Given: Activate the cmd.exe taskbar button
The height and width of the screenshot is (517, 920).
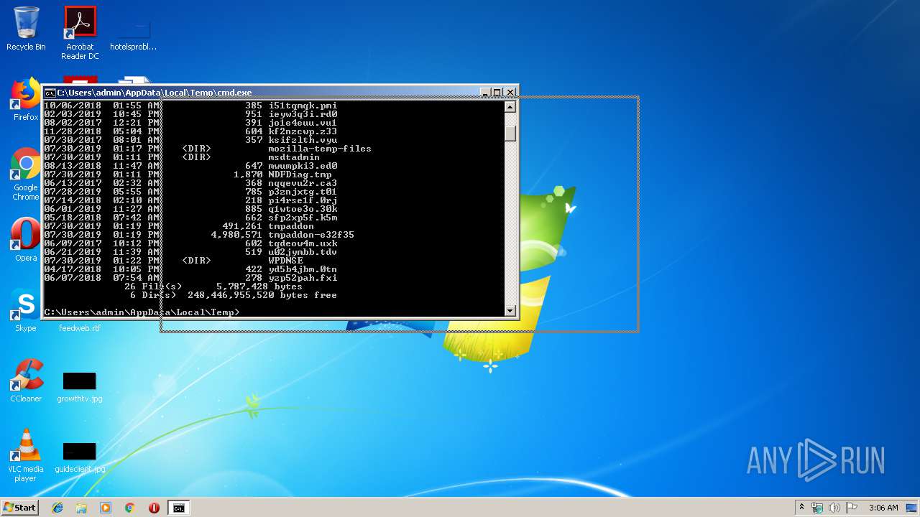Looking at the screenshot, I should 178,508.
